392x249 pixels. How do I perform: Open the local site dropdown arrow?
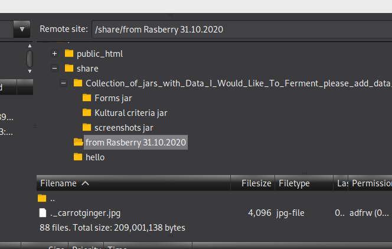22,30
